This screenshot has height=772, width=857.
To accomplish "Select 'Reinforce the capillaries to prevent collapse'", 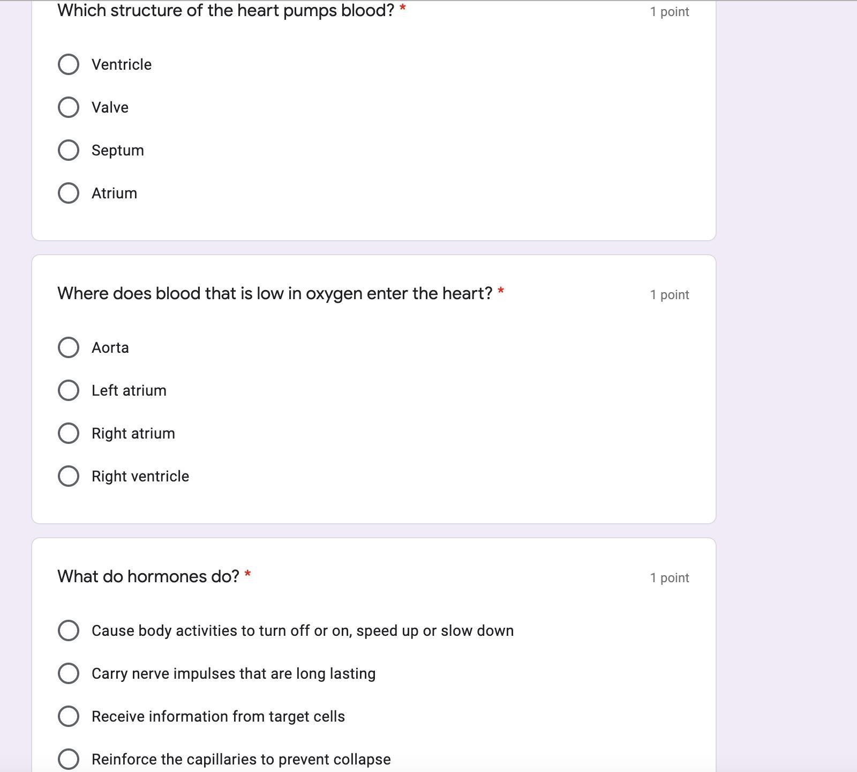I will [69, 759].
